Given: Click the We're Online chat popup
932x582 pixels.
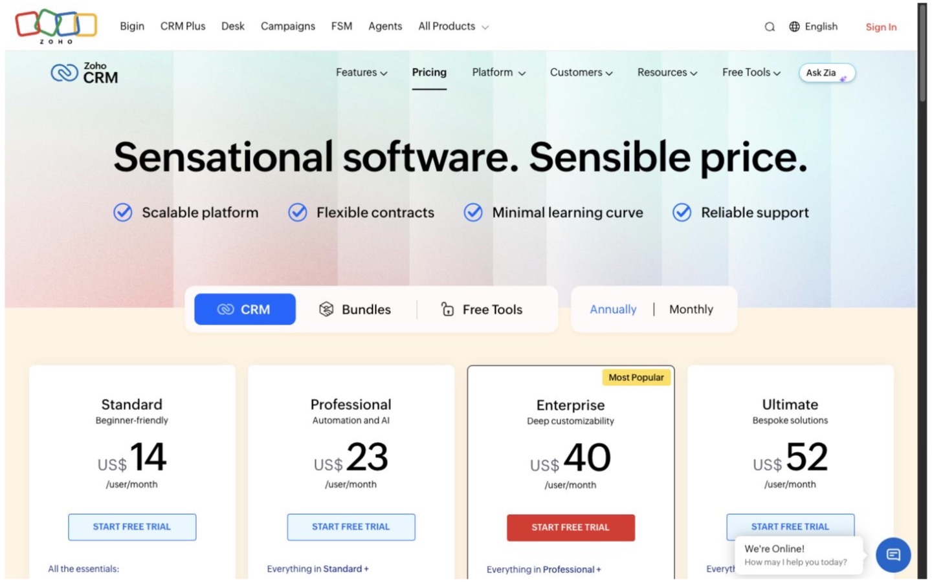Looking at the screenshot, I should [799, 555].
